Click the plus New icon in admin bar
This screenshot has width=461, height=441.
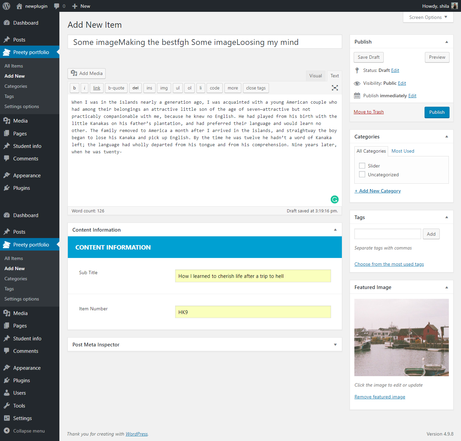[x=75, y=6]
